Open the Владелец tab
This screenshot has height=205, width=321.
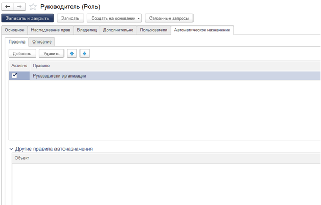[x=87, y=30]
